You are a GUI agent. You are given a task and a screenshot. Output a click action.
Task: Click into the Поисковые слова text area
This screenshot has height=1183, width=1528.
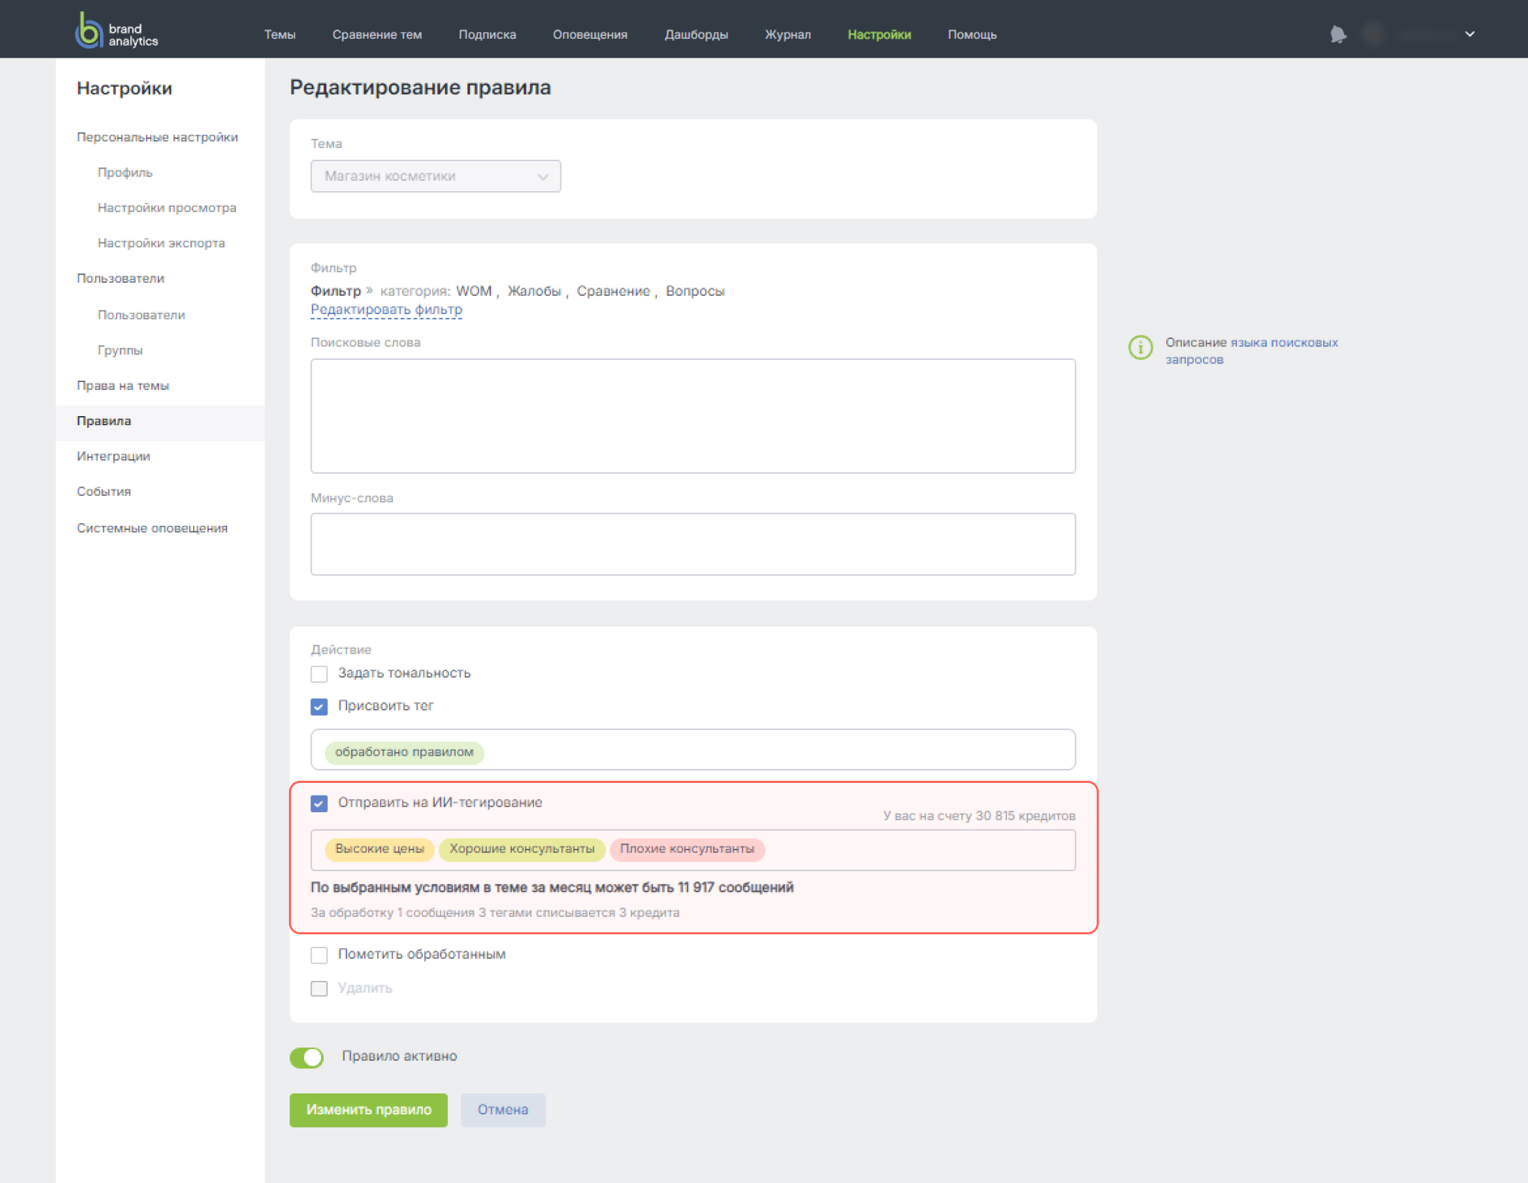692,415
